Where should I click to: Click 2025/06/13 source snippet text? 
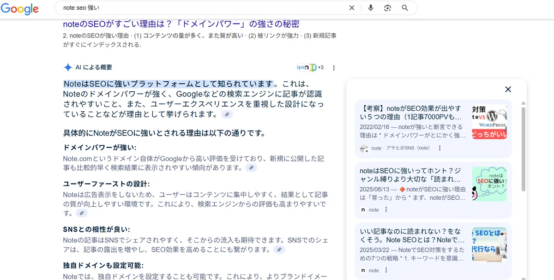tap(413, 193)
